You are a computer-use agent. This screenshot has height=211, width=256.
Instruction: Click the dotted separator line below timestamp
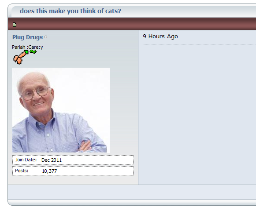[x=199, y=44]
